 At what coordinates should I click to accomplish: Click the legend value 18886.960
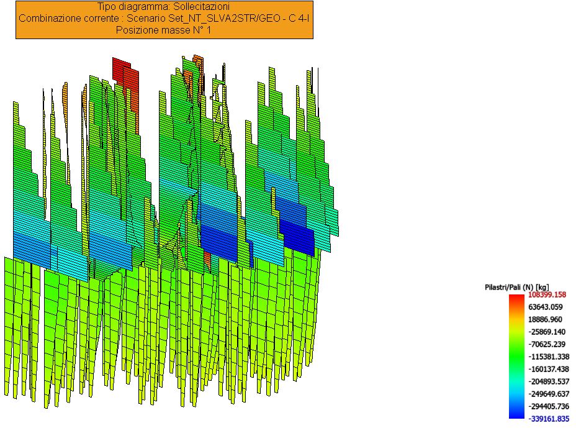545,319
